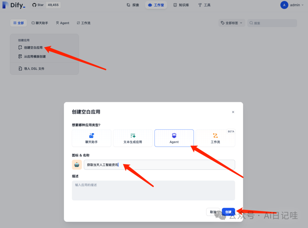Select the 工作流 BETA app type card

tap(215, 138)
